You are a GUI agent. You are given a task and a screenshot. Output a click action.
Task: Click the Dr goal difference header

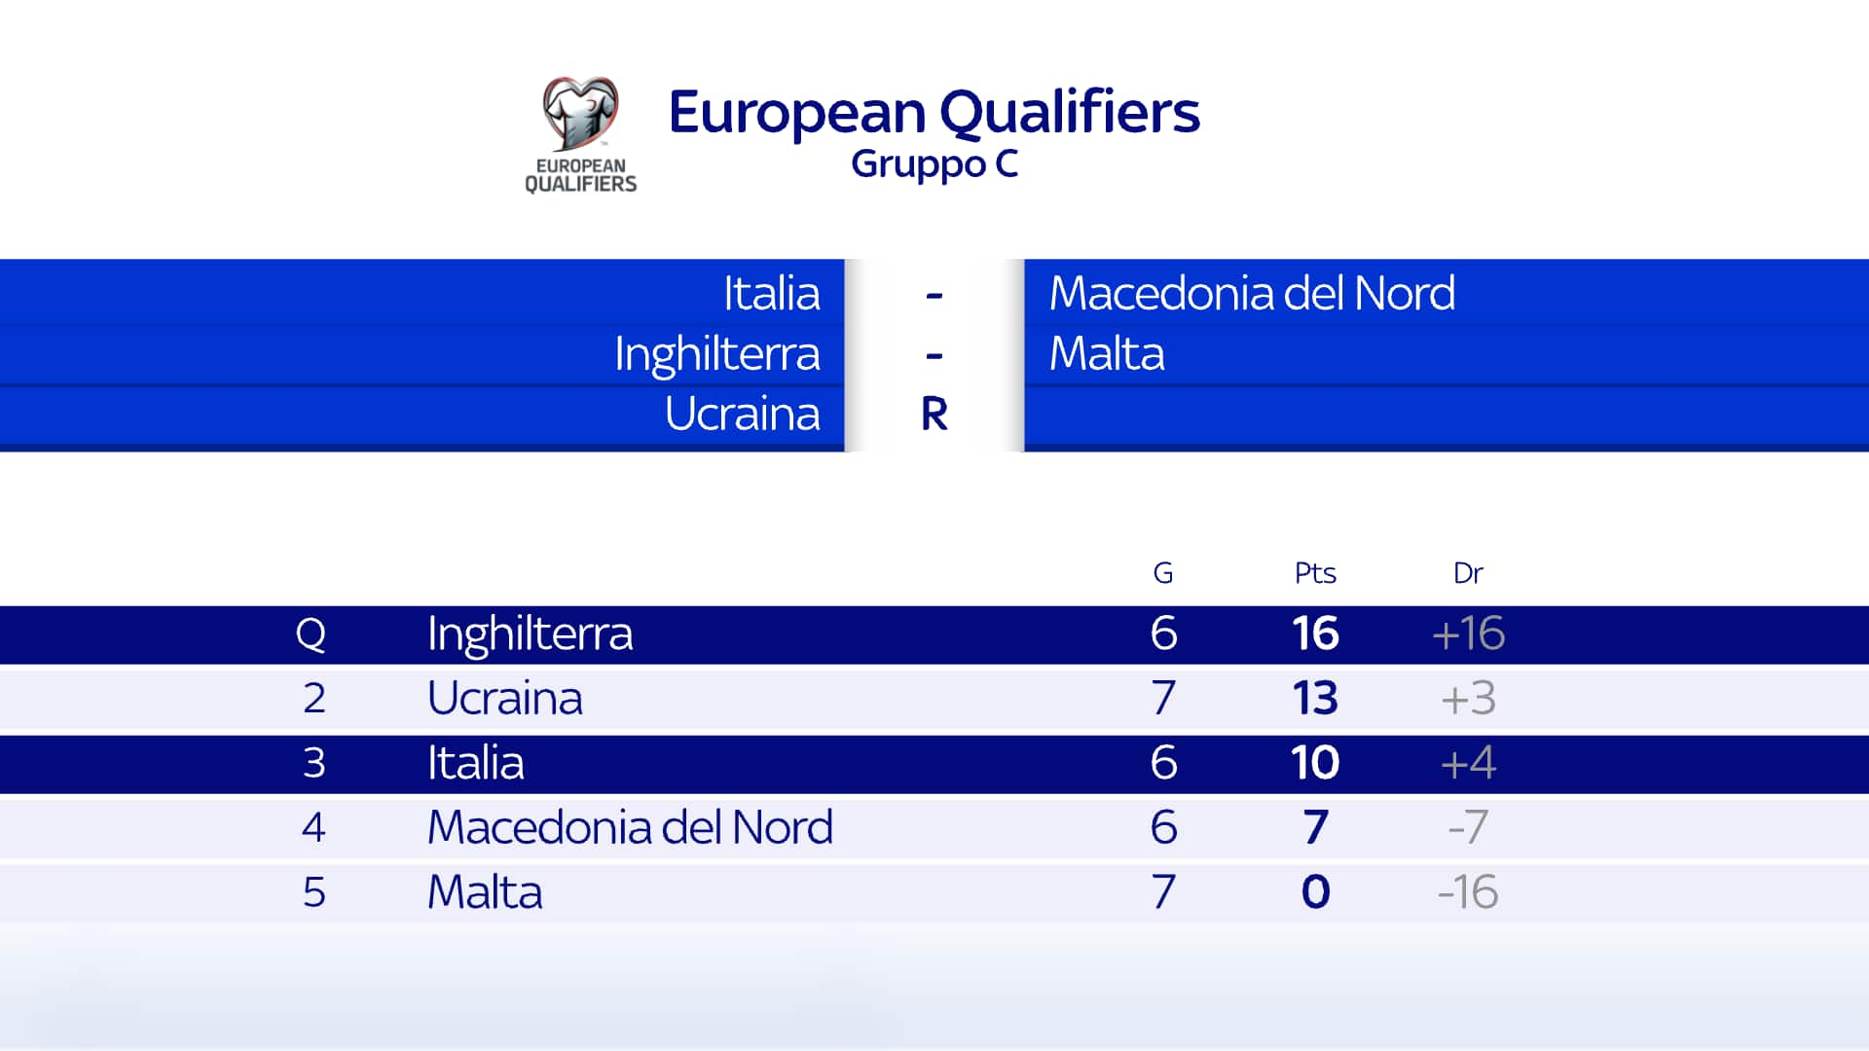1467,573
